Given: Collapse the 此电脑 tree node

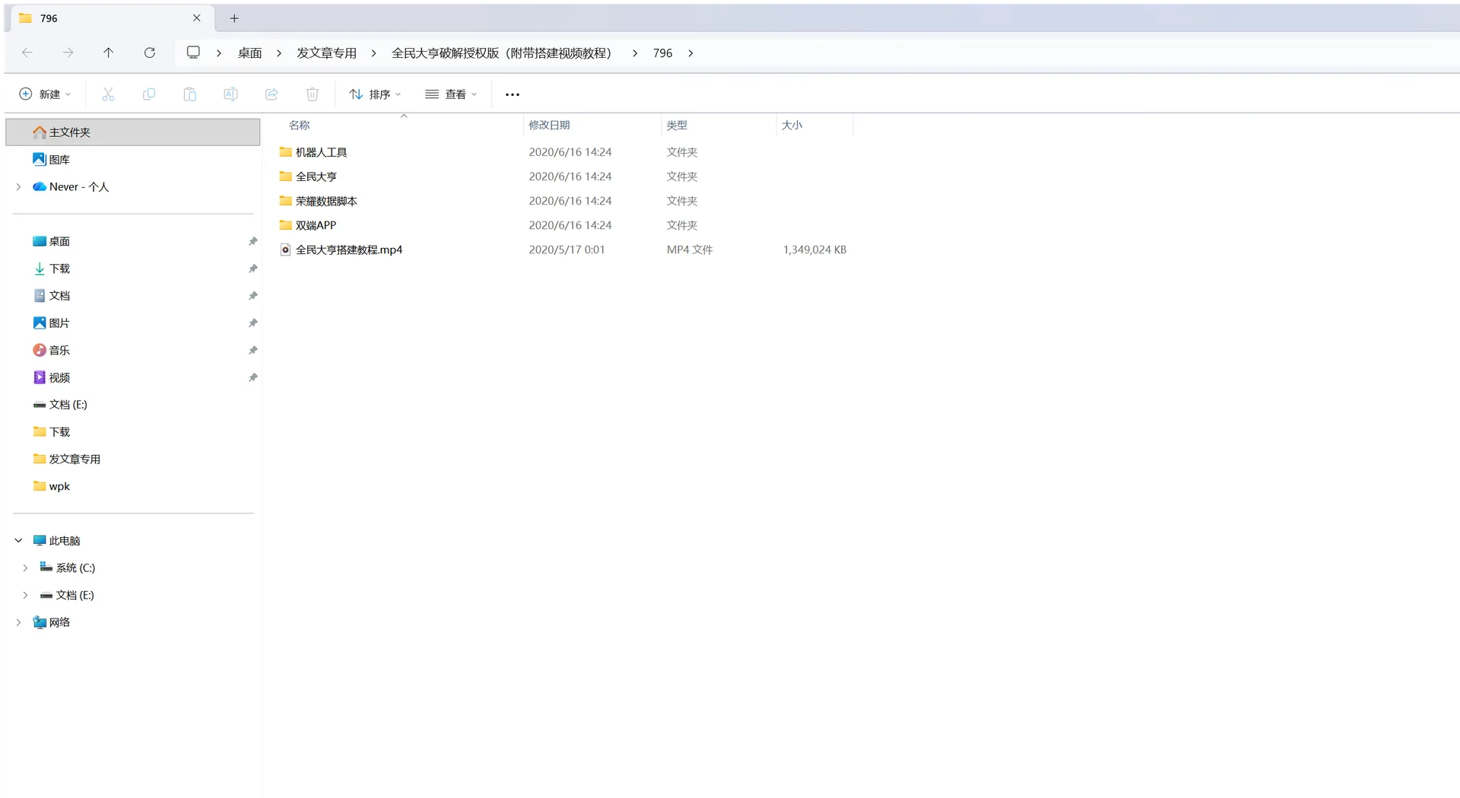Looking at the screenshot, I should click(19, 540).
